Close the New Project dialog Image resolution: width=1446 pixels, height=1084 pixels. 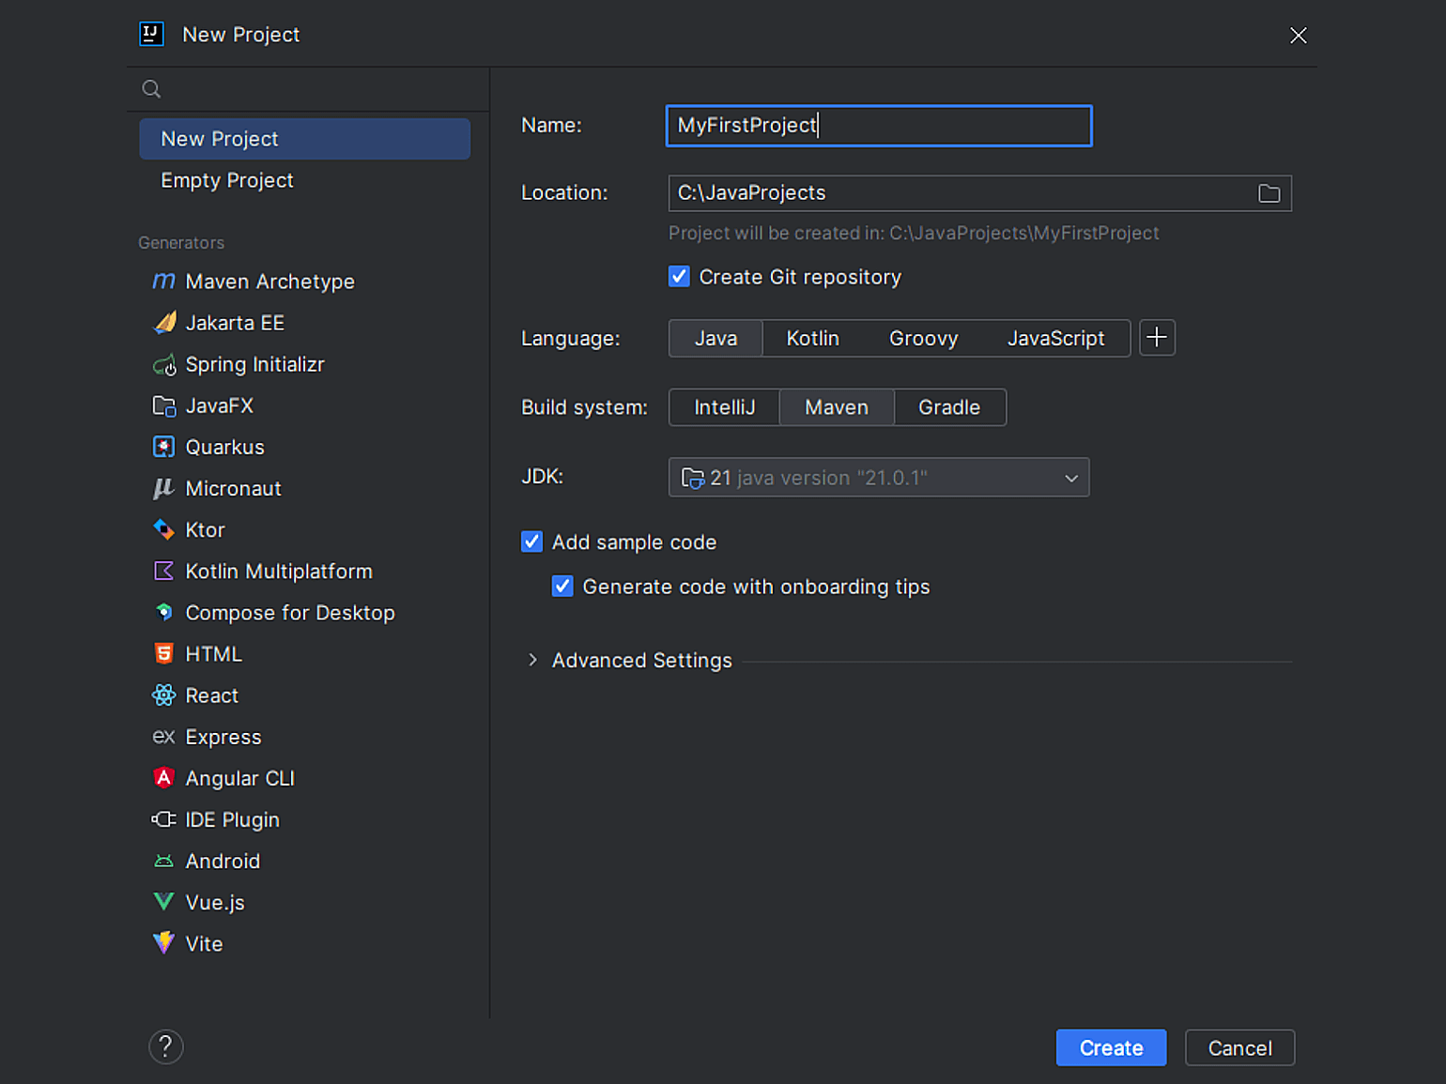point(1299,36)
